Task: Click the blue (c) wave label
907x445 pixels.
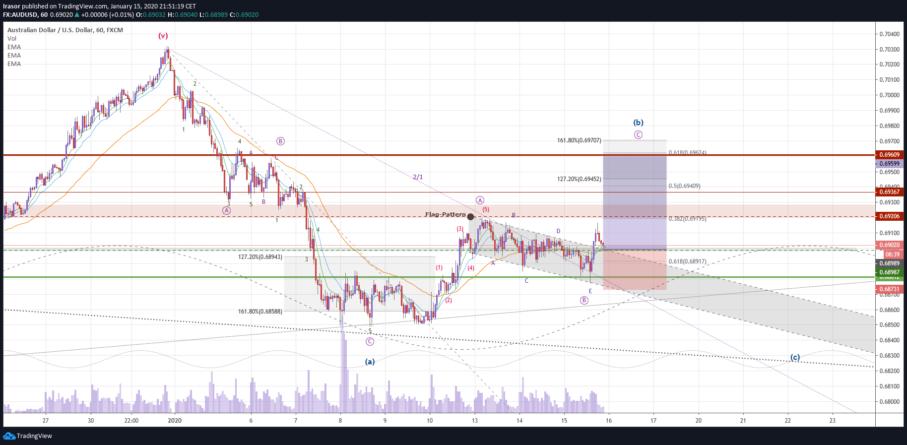Action: [795, 357]
